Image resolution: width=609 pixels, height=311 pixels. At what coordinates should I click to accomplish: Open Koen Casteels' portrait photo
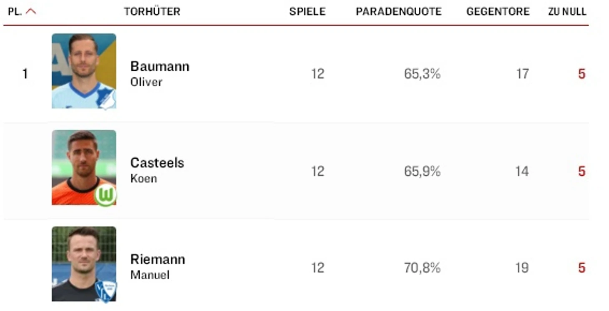(84, 167)
